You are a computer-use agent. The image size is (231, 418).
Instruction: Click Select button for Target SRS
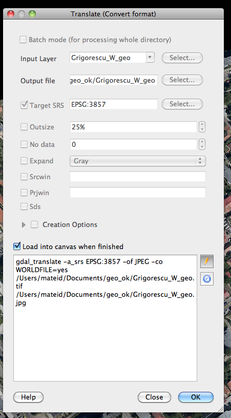182,104
